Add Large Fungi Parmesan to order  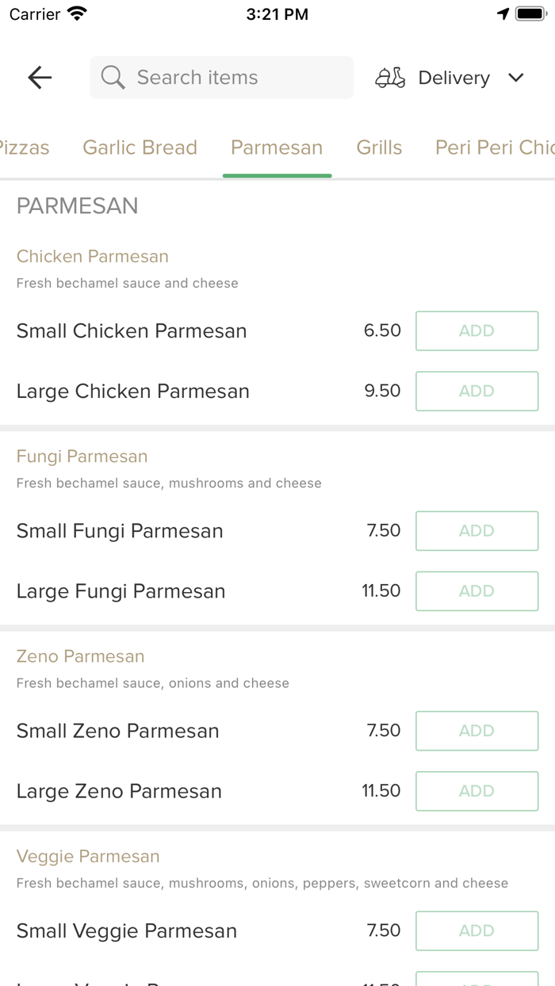(477, 590)
